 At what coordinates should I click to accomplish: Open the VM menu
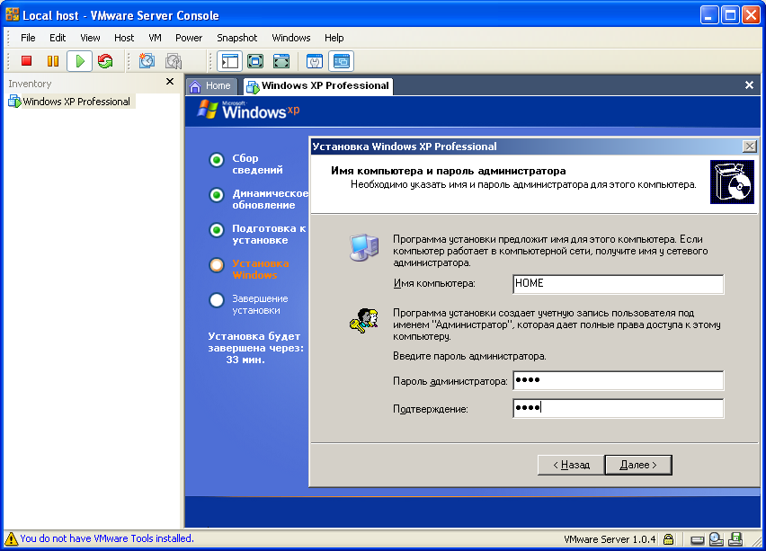(x=155, y=38)
